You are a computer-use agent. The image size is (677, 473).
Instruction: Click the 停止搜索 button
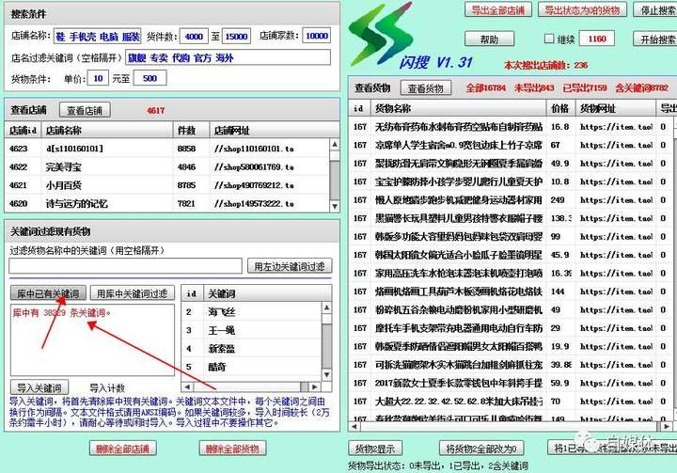click(x=656, y=10)
